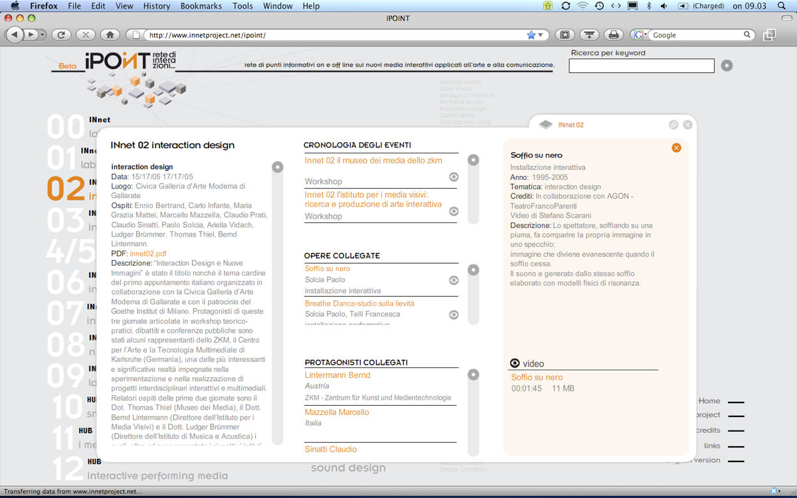Play the Soffio su nero video link
Screen dimensions: 797x498
(x=537, y=377)
